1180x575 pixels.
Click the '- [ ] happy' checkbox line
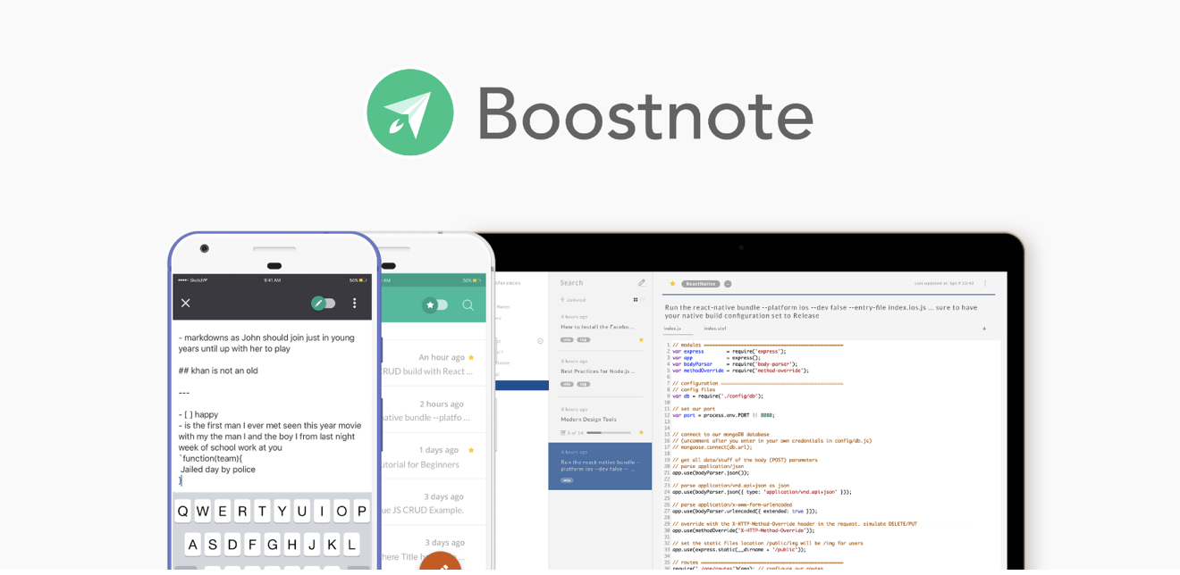(x=198, y=414)
